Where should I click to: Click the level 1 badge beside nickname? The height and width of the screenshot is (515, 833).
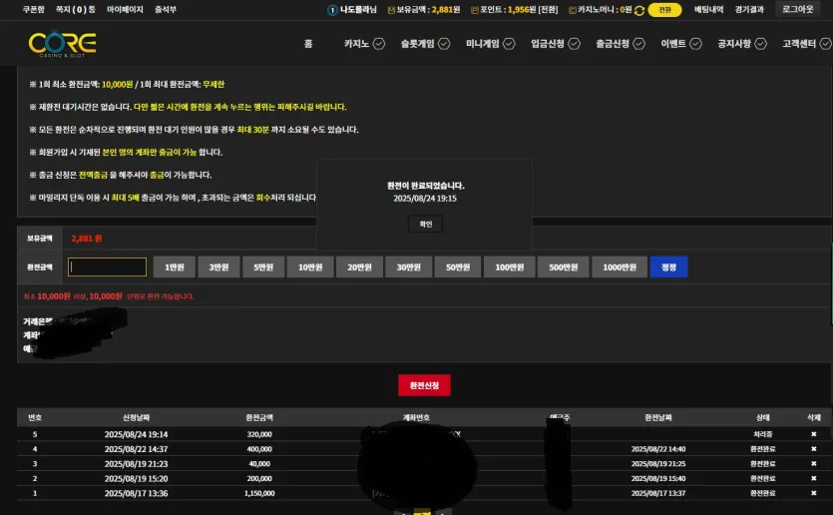(x=332, y=10)
